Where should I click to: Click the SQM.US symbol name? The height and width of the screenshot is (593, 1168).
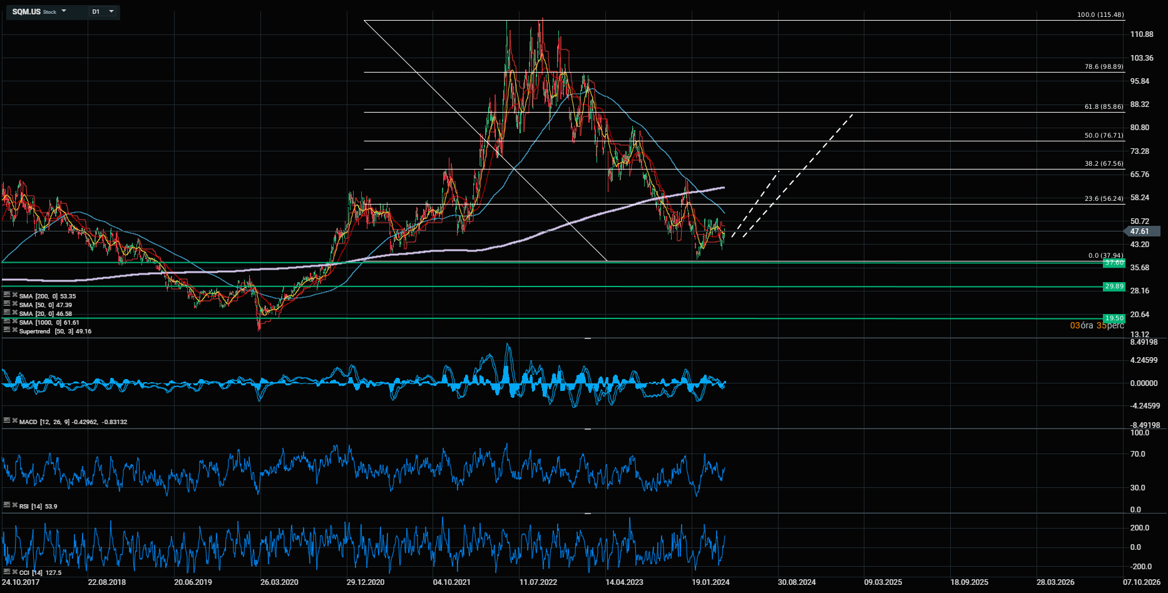(x=26, y=12)
